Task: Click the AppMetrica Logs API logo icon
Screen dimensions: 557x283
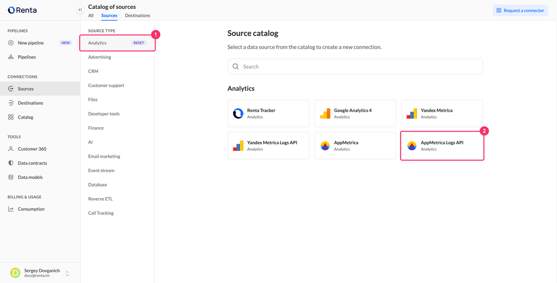Action: 412,145
